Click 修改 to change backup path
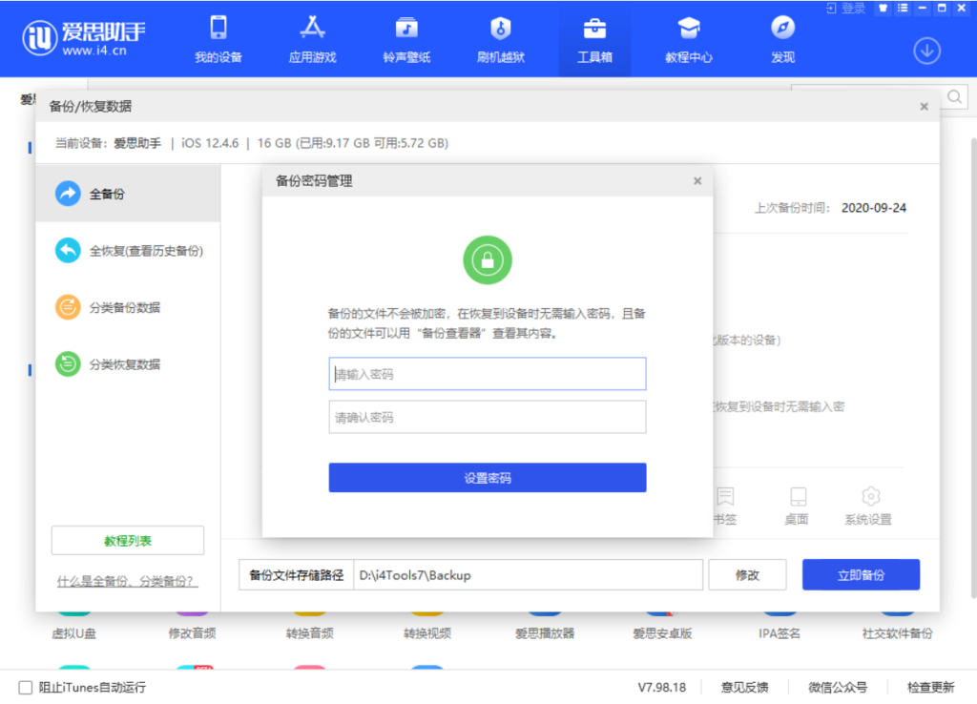The height and width of the screenshot is (704, 977). 747,575
